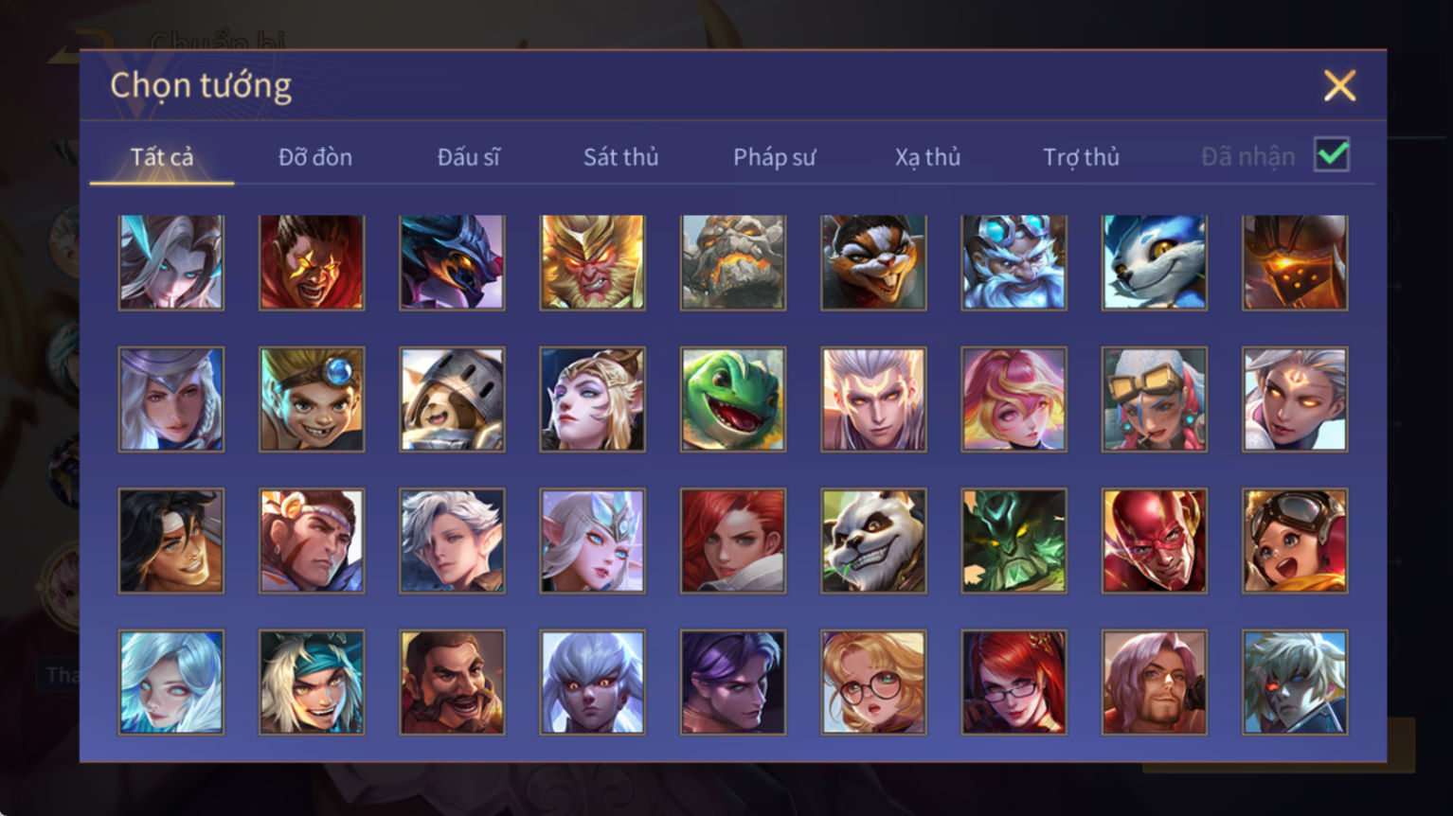Open the Sát thủ tab

point(620,157)
